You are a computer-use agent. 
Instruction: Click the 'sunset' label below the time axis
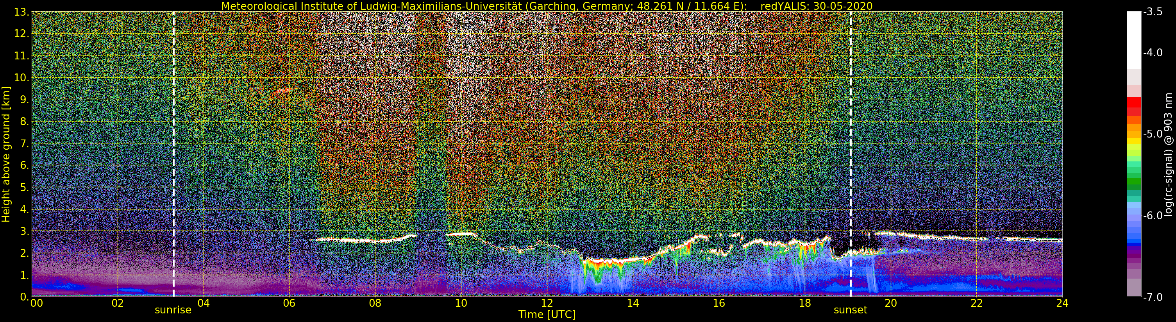851,310
